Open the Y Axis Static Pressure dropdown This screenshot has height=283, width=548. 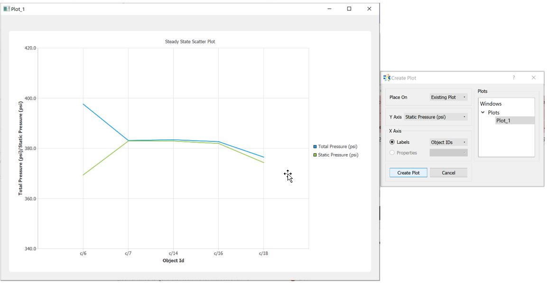click(436, 117)
